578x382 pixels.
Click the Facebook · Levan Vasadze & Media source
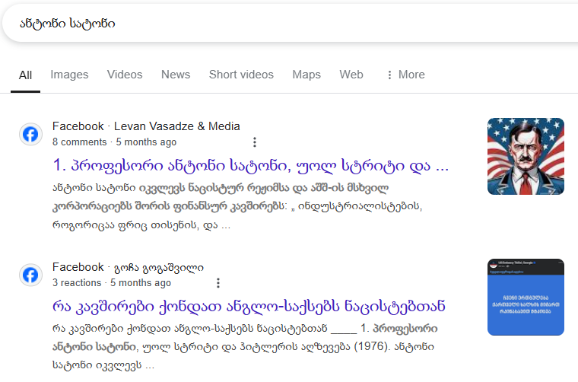tap(146, 126)
